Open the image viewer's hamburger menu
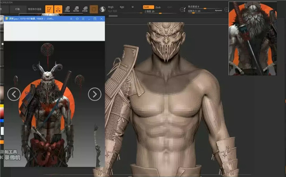Screen dimensions: 286x177 tap(71, 19)
